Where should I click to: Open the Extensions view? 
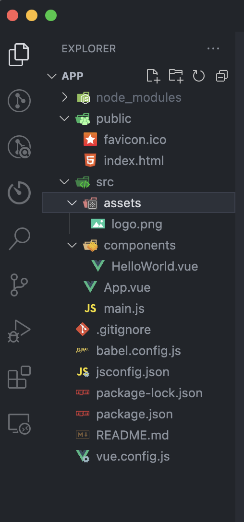pyautogui.click(x=19, y=377)
